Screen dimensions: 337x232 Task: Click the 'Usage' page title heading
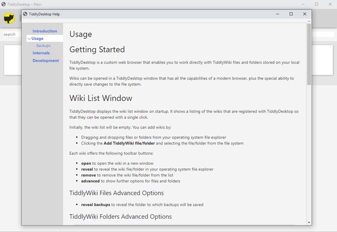click(81, 34)
